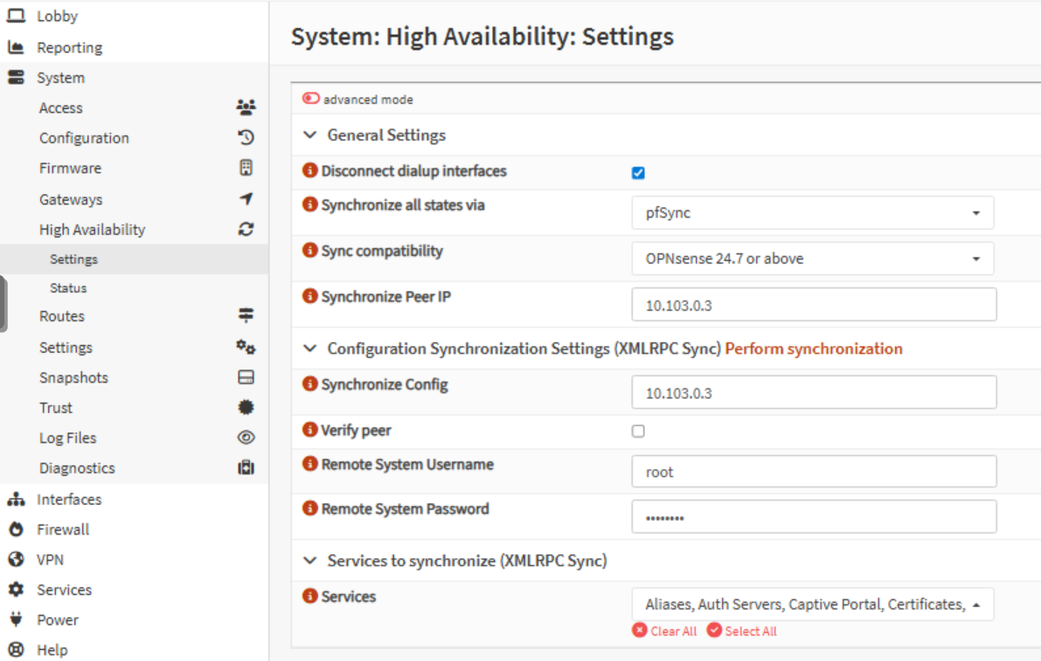Click the Log Files eye icon
The height and width of the screenshot is (661, 1041).
tap(246, 437)
